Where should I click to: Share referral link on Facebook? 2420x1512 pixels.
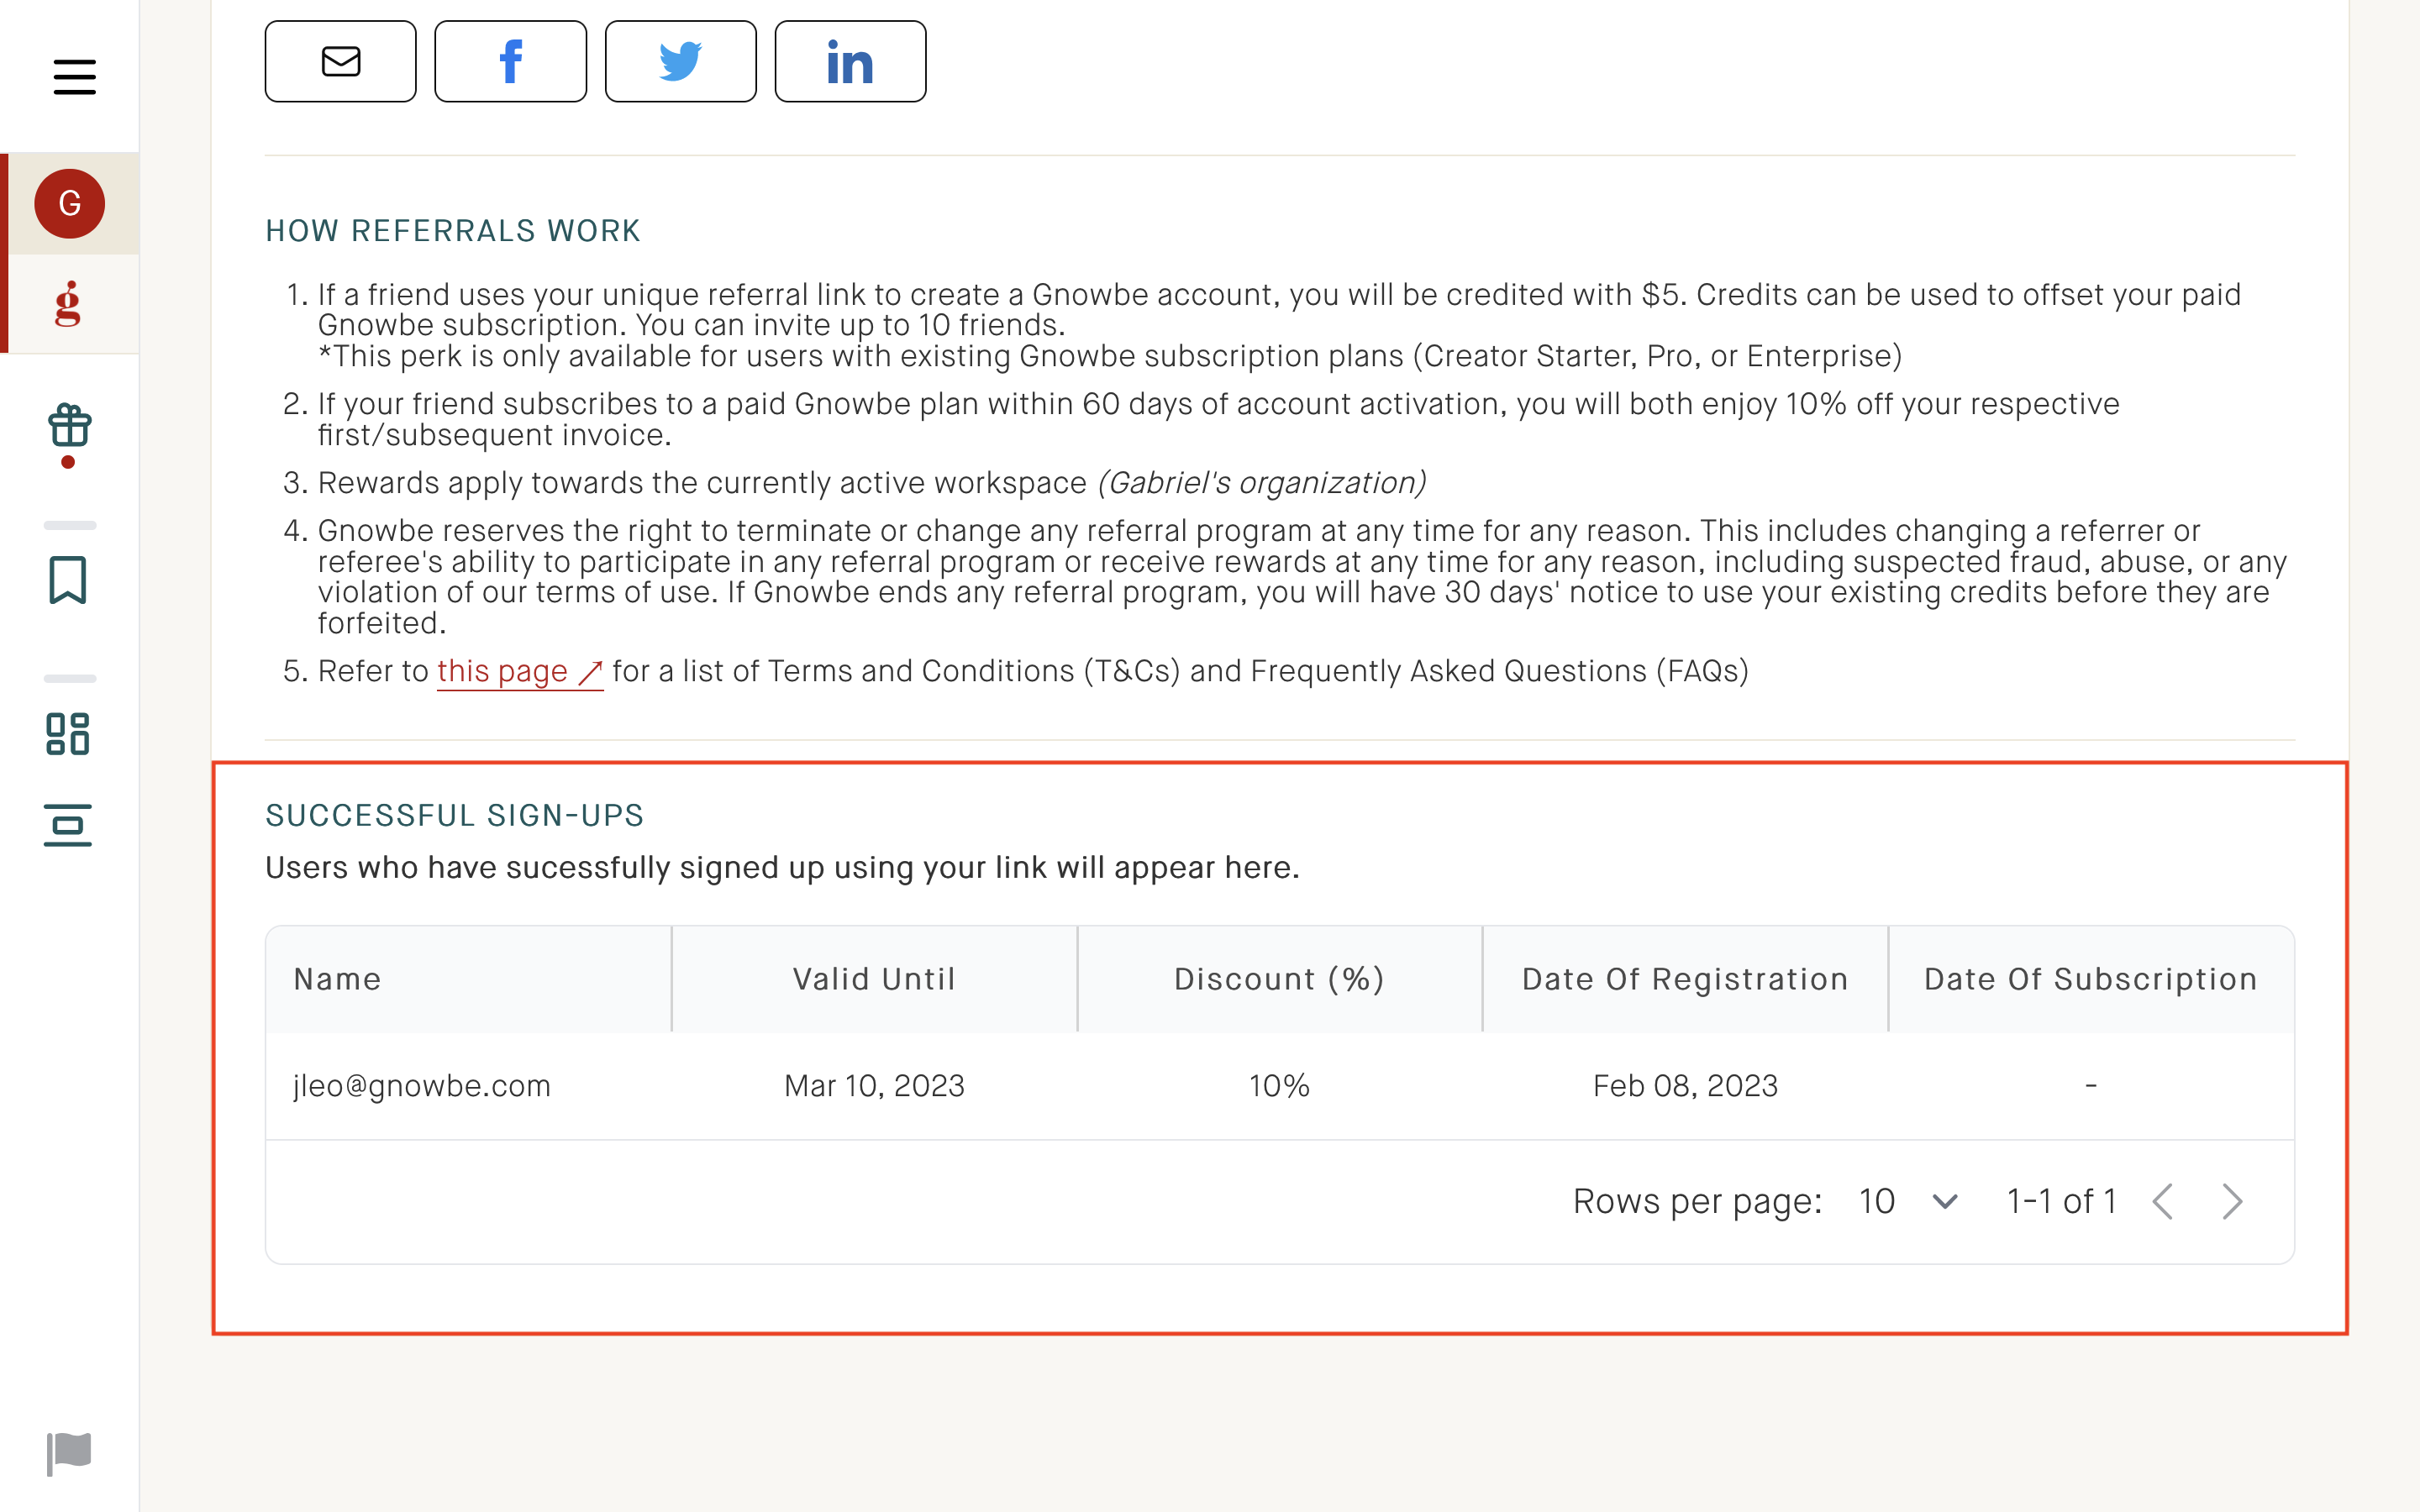pos(511,61)
